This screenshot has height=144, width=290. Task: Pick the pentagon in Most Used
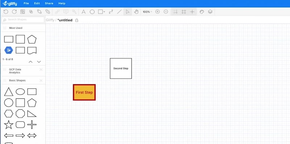click(32, 39)
